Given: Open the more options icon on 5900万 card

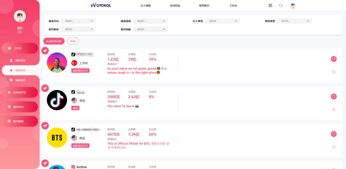Looking at the screenshot, I should pyautogui.click(x=334, y=109).
